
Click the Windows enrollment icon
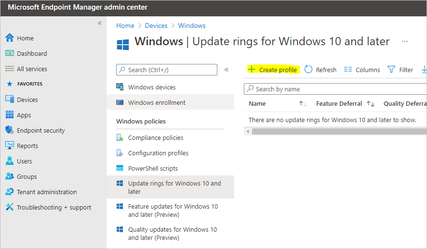pos(120,102)
